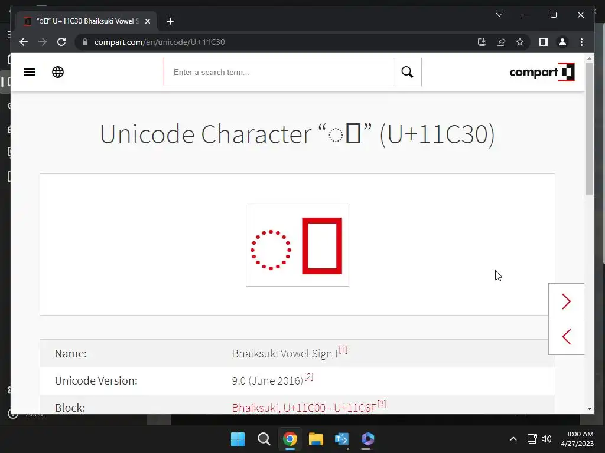
Task: Open Bhaiksuki block link
Action: [304, 408]
